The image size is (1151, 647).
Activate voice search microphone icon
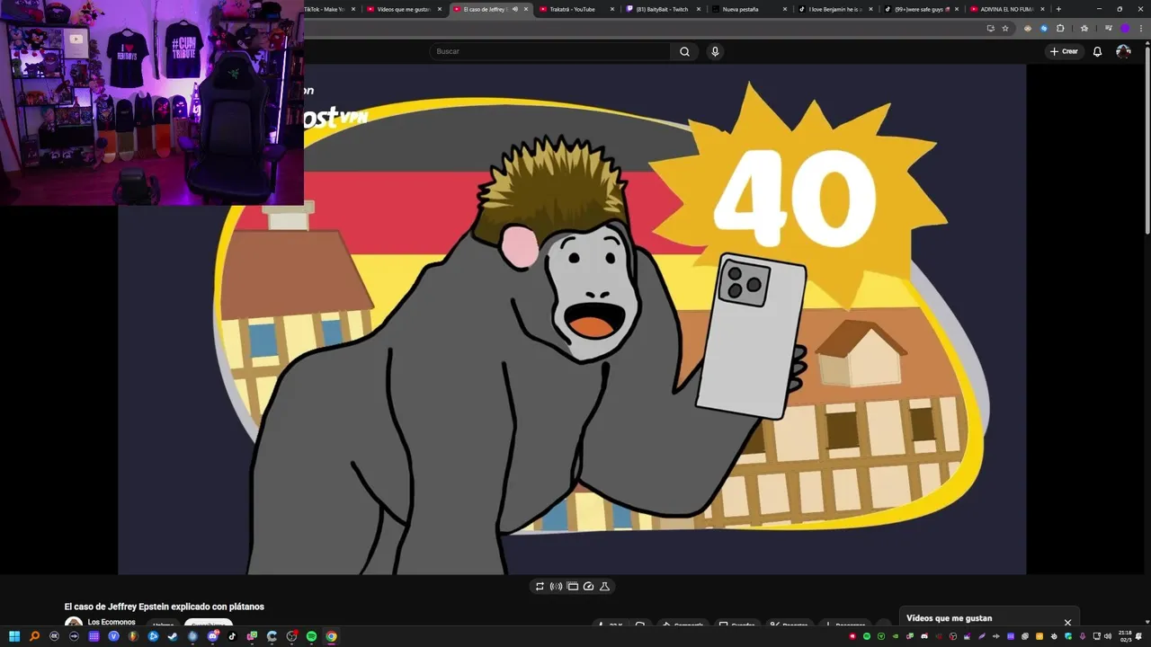[x=715, y=51]
